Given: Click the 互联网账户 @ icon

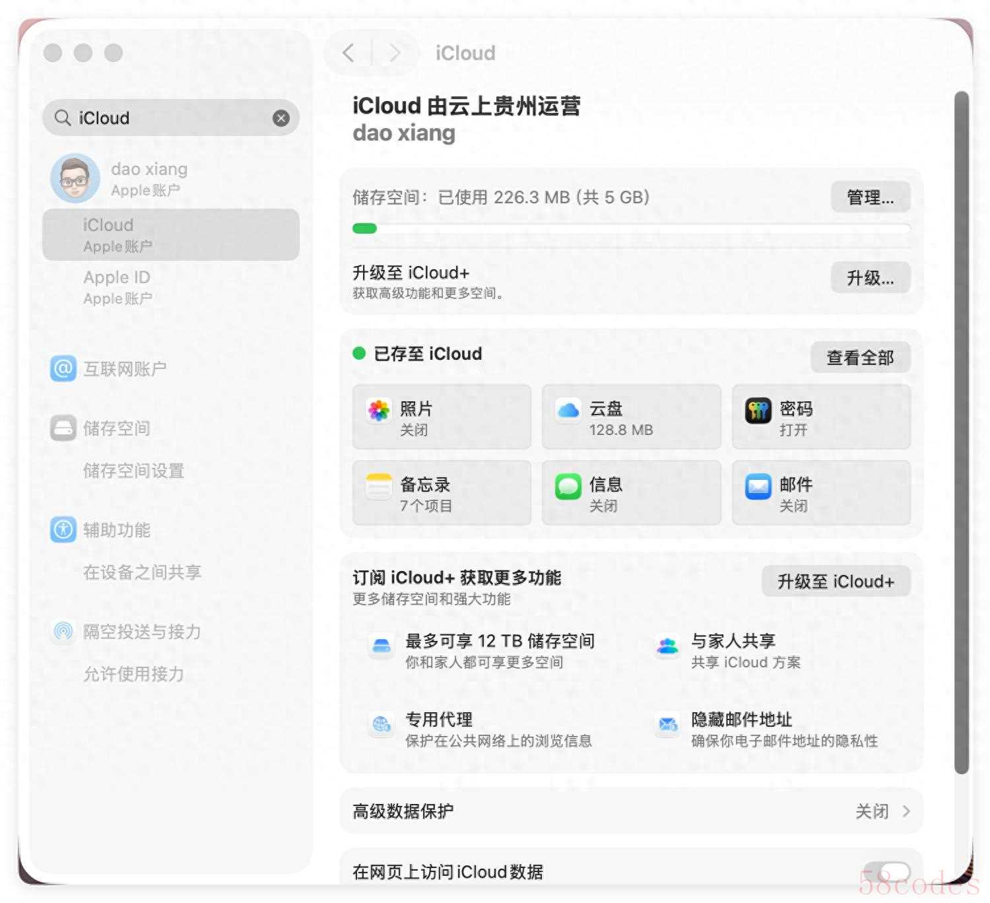Looking at the screenshot, I should 63,368.
